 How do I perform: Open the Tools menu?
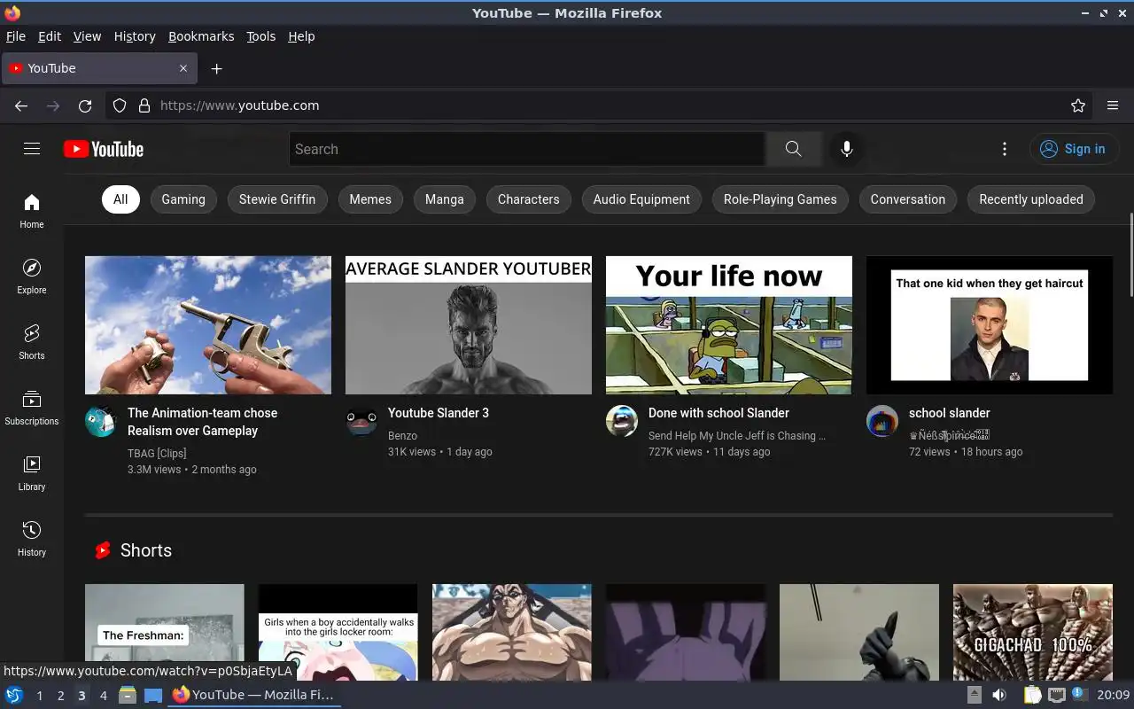[x=260, y=36]
